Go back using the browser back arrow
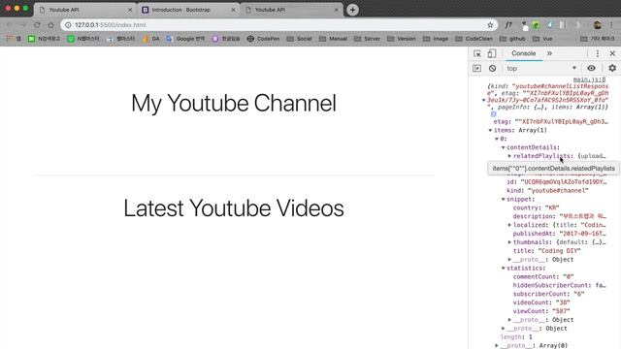The image size is (621, 349). (x=9, y=25)
